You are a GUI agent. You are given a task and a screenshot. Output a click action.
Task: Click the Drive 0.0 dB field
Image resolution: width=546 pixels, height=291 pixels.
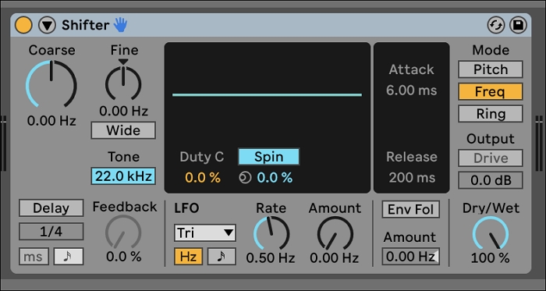[491, 180]
